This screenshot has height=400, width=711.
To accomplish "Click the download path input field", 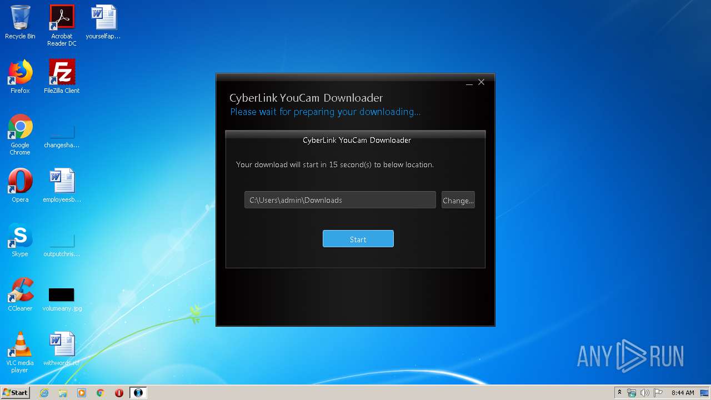I will coord(340,200).
